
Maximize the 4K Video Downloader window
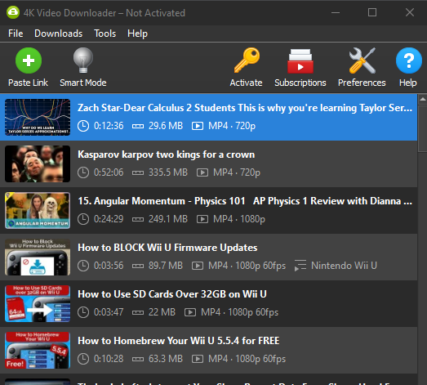click(x=372, y=12)
